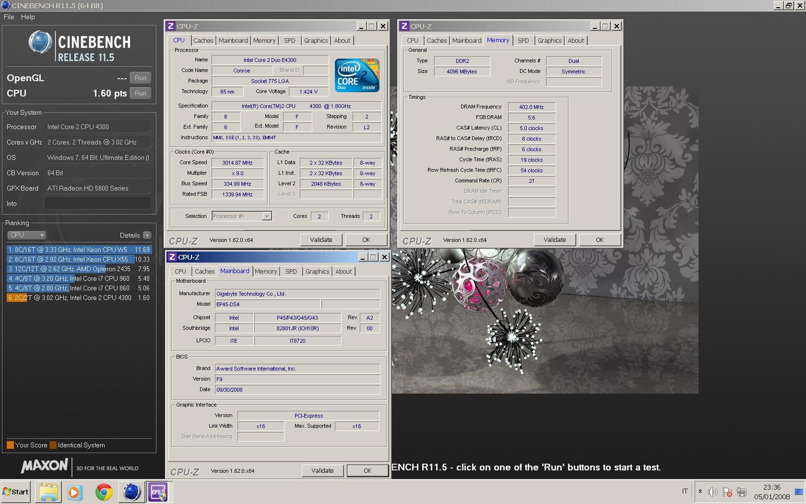Click the Z icon in Mainboard CPU-Z titlebar
Image resolution: width=806 pixels, height=504 pixels.
(172, 257)
